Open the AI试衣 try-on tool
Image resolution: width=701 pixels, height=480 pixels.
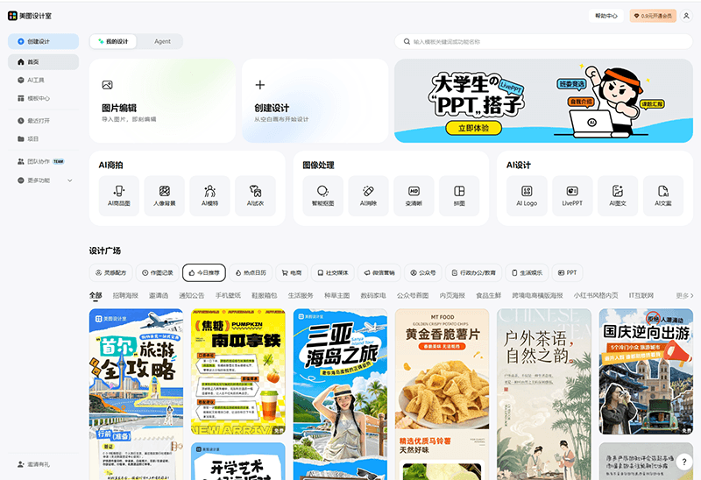pyautogui.click(x=255, y=195)
